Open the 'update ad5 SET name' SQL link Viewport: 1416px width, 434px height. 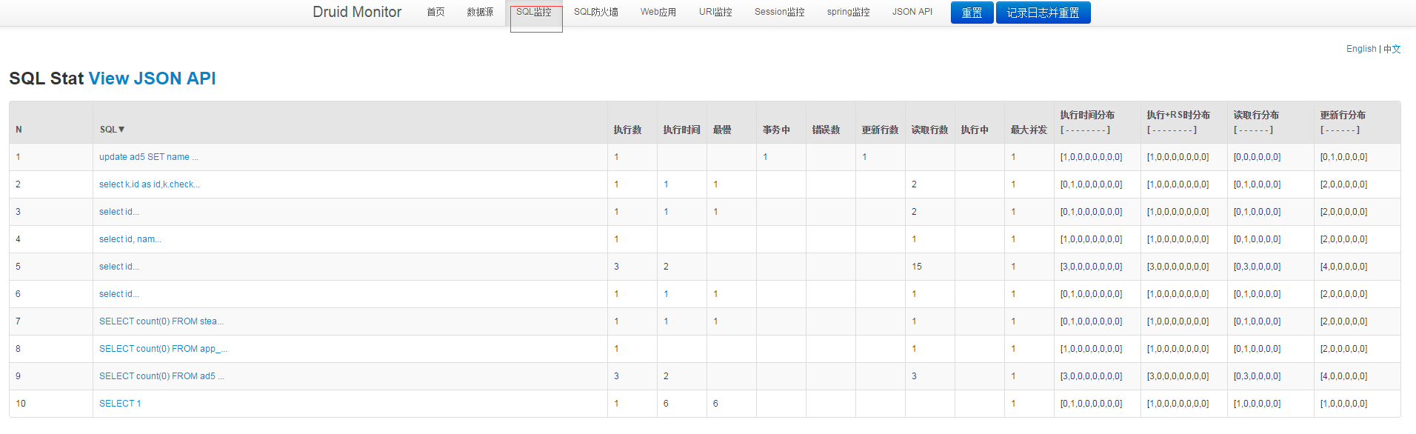pos(149,157)
